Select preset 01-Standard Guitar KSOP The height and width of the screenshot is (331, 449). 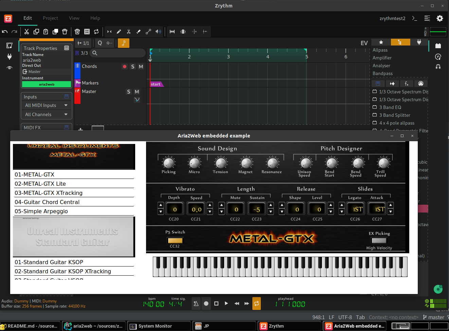[74, 262]
